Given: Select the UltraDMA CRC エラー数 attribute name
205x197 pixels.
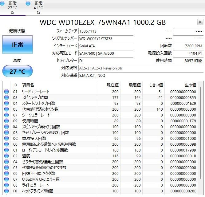Looking at the screenshot, I should coord(41,179).
